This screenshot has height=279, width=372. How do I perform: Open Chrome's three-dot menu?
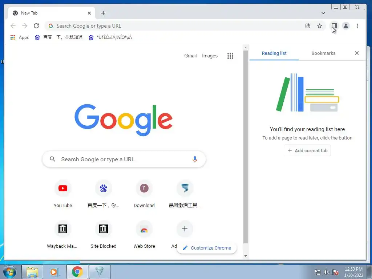[x=357, y=26]
